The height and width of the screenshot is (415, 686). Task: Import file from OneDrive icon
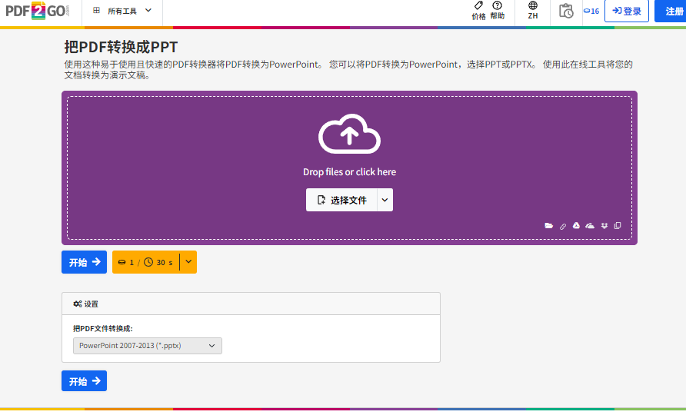pos(590,226)
